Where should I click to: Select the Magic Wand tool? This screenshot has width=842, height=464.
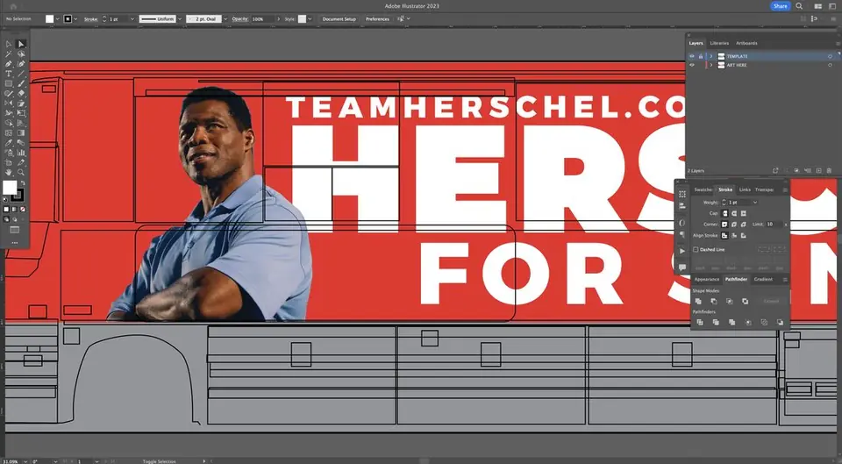pyautogui.click(x=9, y=54)
